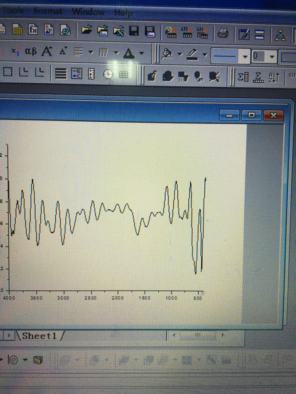Click the open Excel icon
296x394 pixels.
tap(118, 31)
